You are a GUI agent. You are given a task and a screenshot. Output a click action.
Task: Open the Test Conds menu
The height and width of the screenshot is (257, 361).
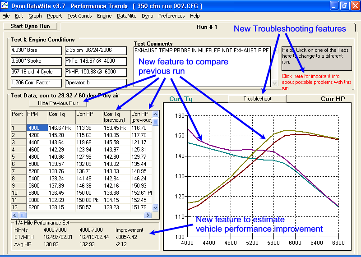[79, 16]
